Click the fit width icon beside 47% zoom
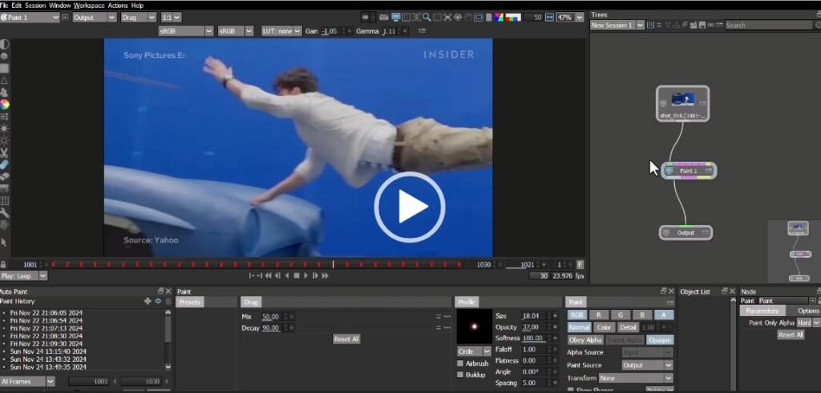This screenshot has height=393, width=821. tap(549, 18)
